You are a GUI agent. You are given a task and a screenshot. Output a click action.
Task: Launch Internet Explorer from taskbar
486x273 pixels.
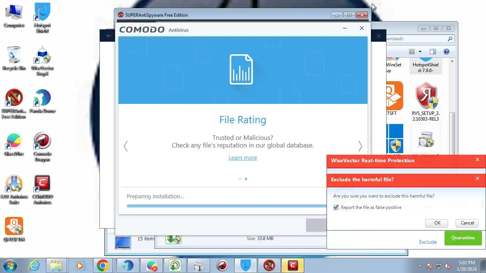tap(34, 266)
